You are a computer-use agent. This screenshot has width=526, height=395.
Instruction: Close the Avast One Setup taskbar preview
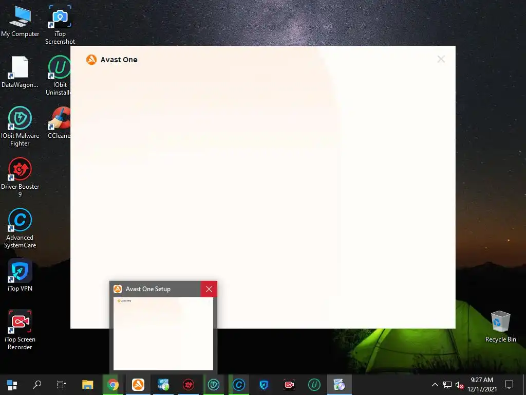point(209,289)
